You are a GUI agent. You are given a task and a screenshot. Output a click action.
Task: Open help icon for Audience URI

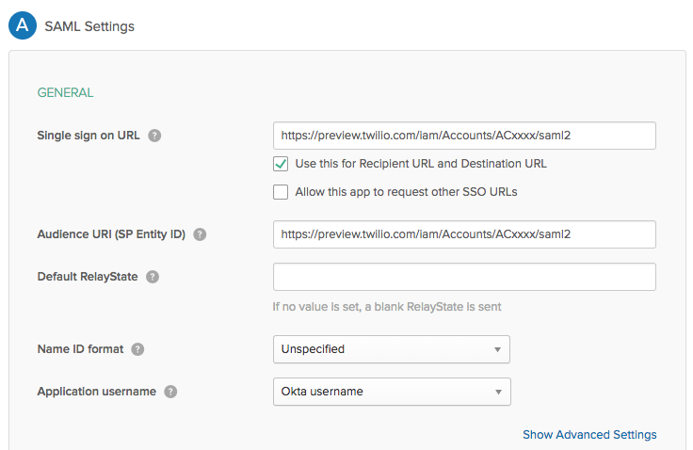(x=200, y=234)
